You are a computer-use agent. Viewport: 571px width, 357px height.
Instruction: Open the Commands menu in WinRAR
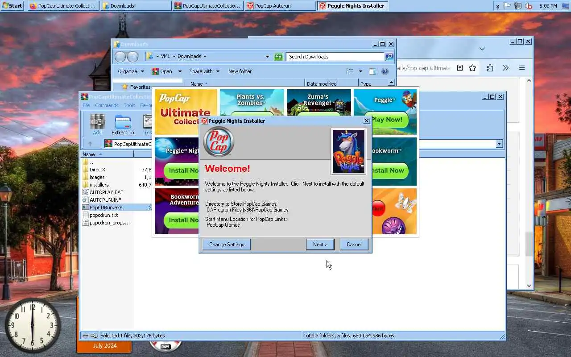pyautogui.click(x=107, y=105)
